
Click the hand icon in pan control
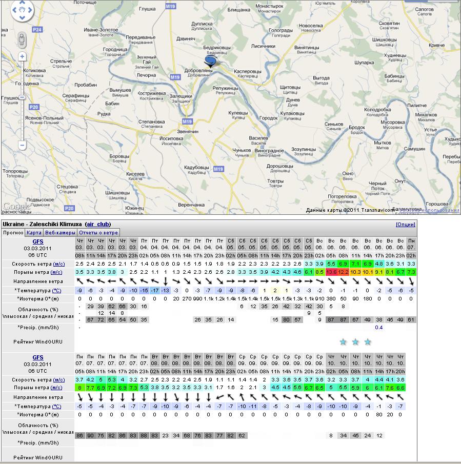click(22, 10)
